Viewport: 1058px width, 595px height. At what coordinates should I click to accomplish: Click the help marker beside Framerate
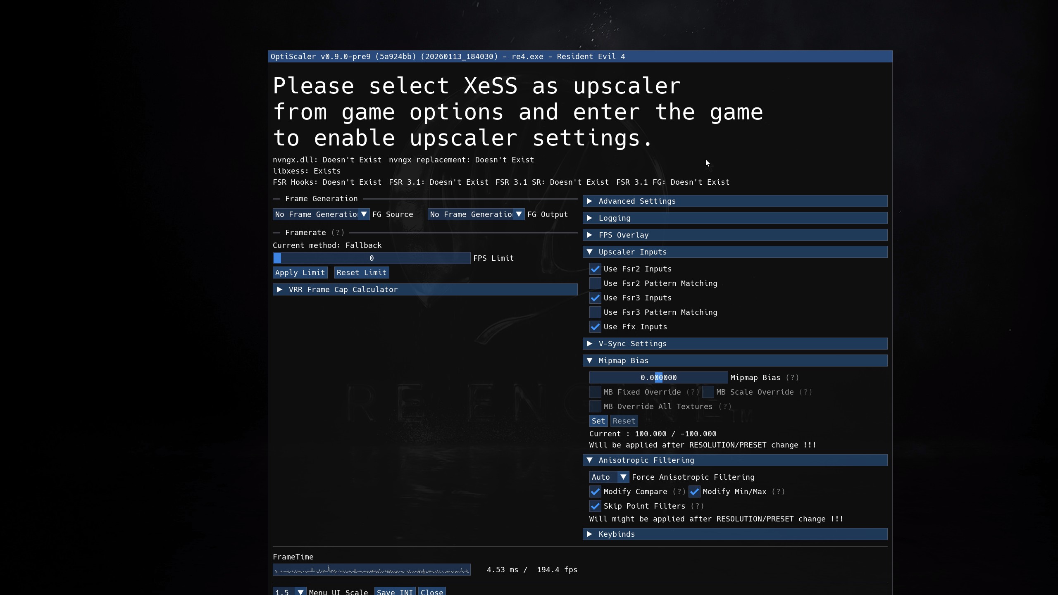click(338, 233)
